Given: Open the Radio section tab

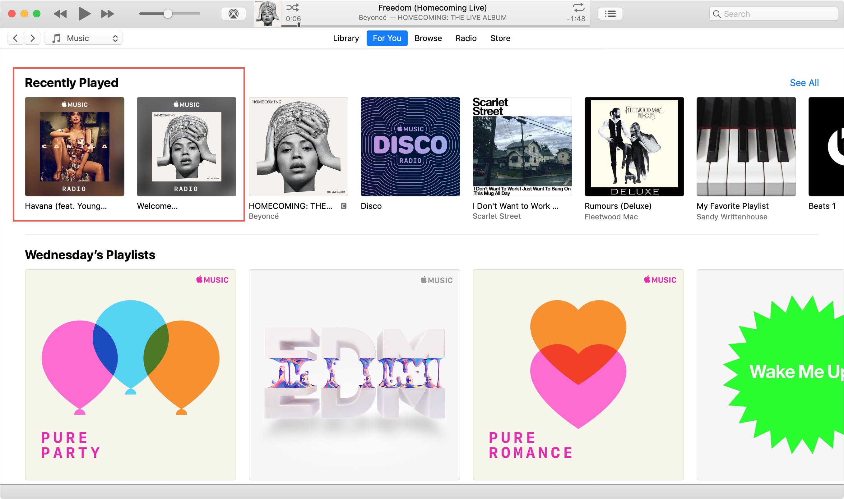Looking at the screenshot, I should tap(466, 38).
